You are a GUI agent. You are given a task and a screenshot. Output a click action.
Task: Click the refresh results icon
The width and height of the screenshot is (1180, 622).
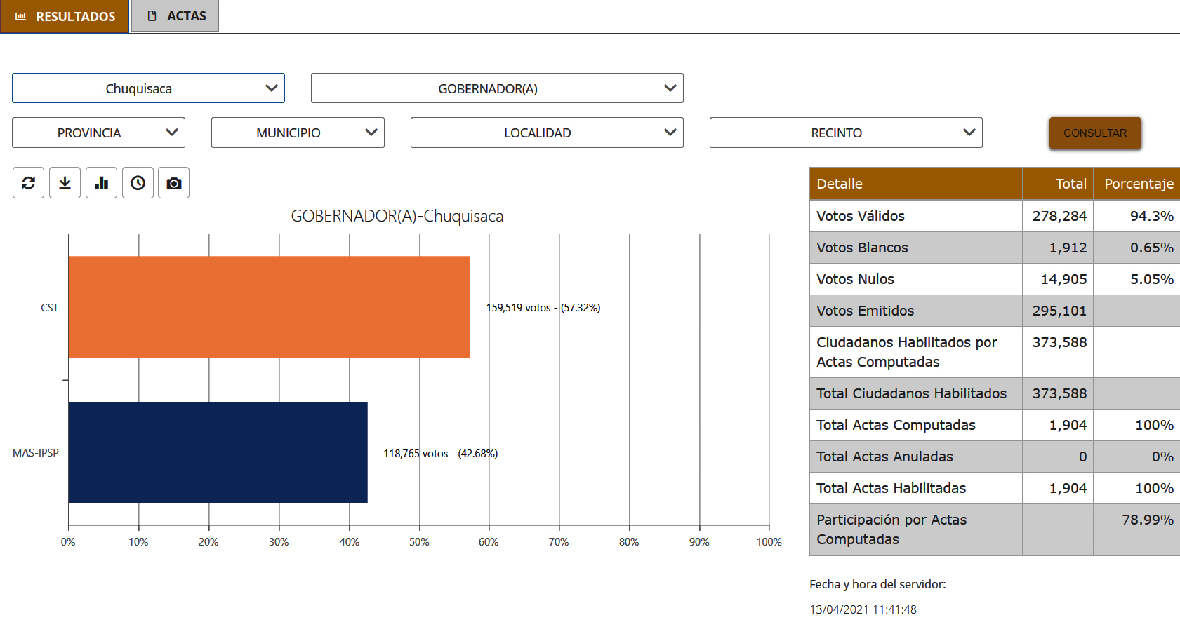tap(28, 183)
